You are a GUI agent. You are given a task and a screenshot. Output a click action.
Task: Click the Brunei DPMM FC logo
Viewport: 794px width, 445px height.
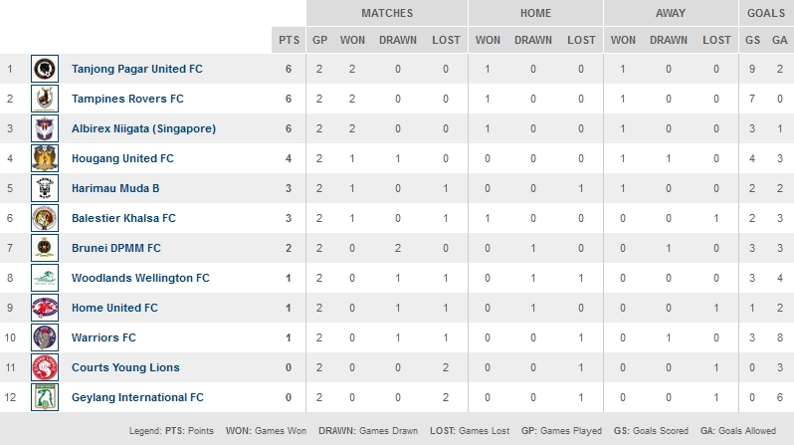click(45, 248)
